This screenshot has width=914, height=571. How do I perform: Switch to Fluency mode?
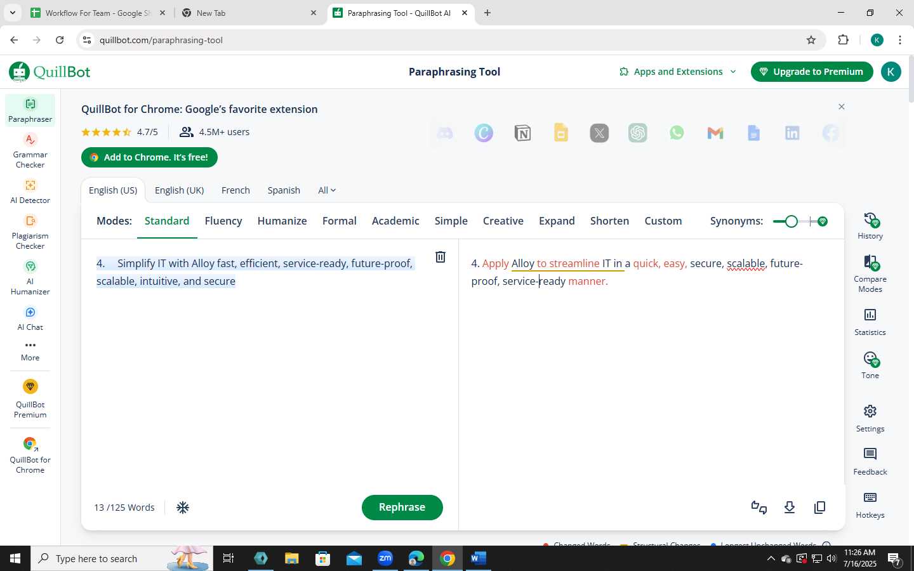[223, 221]
